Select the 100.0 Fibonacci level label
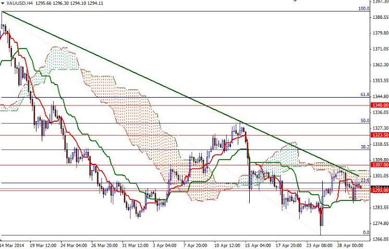 (363, 8)
